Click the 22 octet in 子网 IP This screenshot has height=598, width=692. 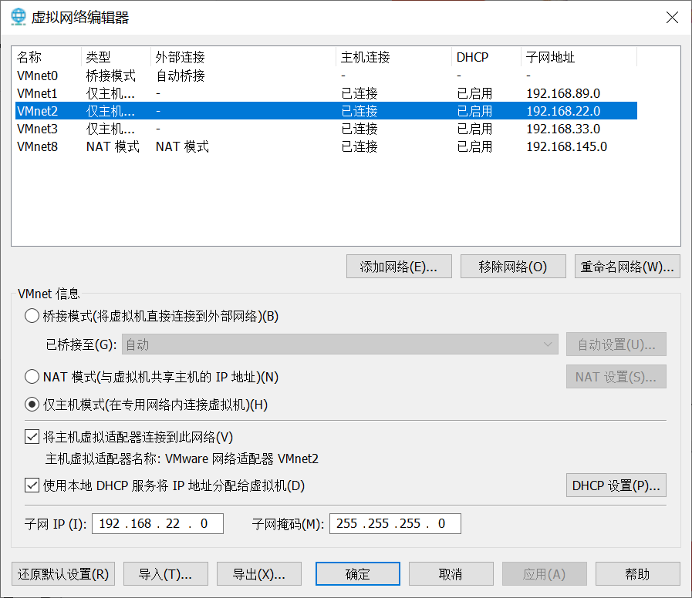point(173,523)
